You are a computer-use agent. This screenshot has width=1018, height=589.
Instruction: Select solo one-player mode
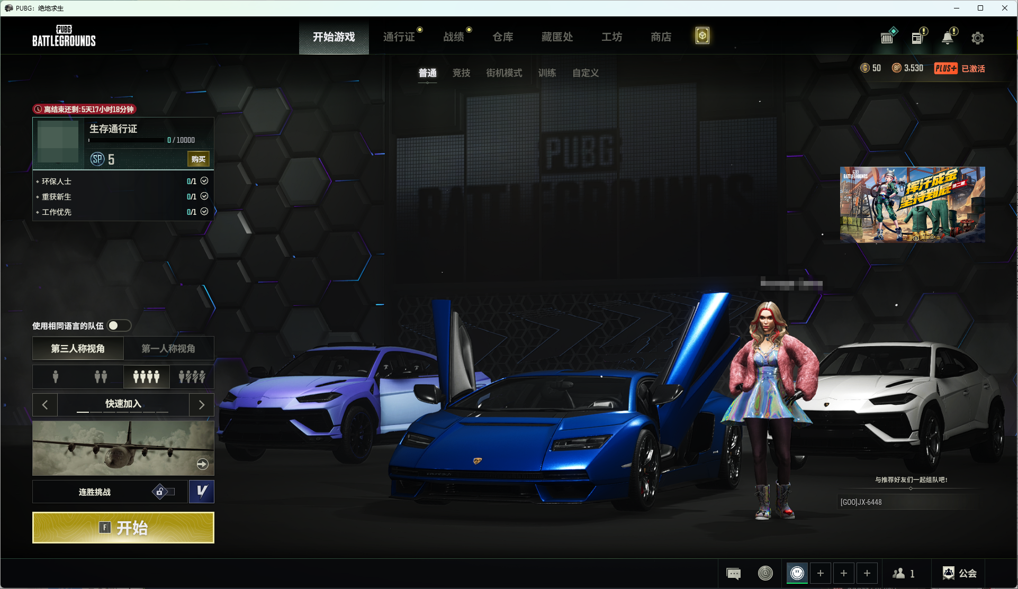coord(56,377)
